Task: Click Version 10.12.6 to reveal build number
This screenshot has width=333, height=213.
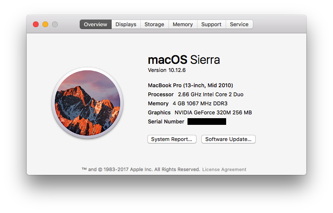Action: click(x=166, y=70)
